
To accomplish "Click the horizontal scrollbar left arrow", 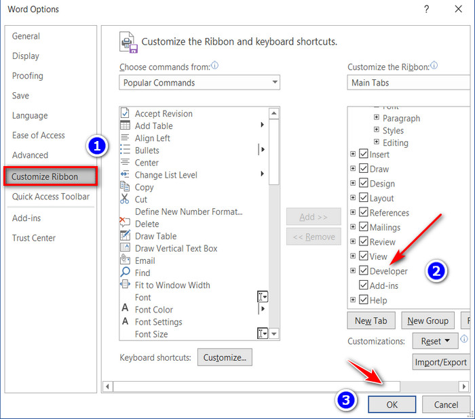I will click(107, 386).
